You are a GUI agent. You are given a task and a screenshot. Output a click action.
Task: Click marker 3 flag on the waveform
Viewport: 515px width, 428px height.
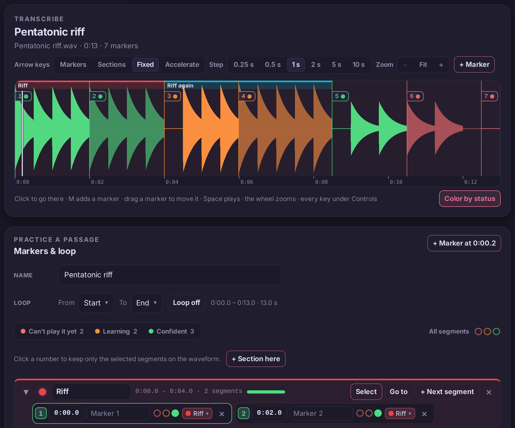pos(173,96)
